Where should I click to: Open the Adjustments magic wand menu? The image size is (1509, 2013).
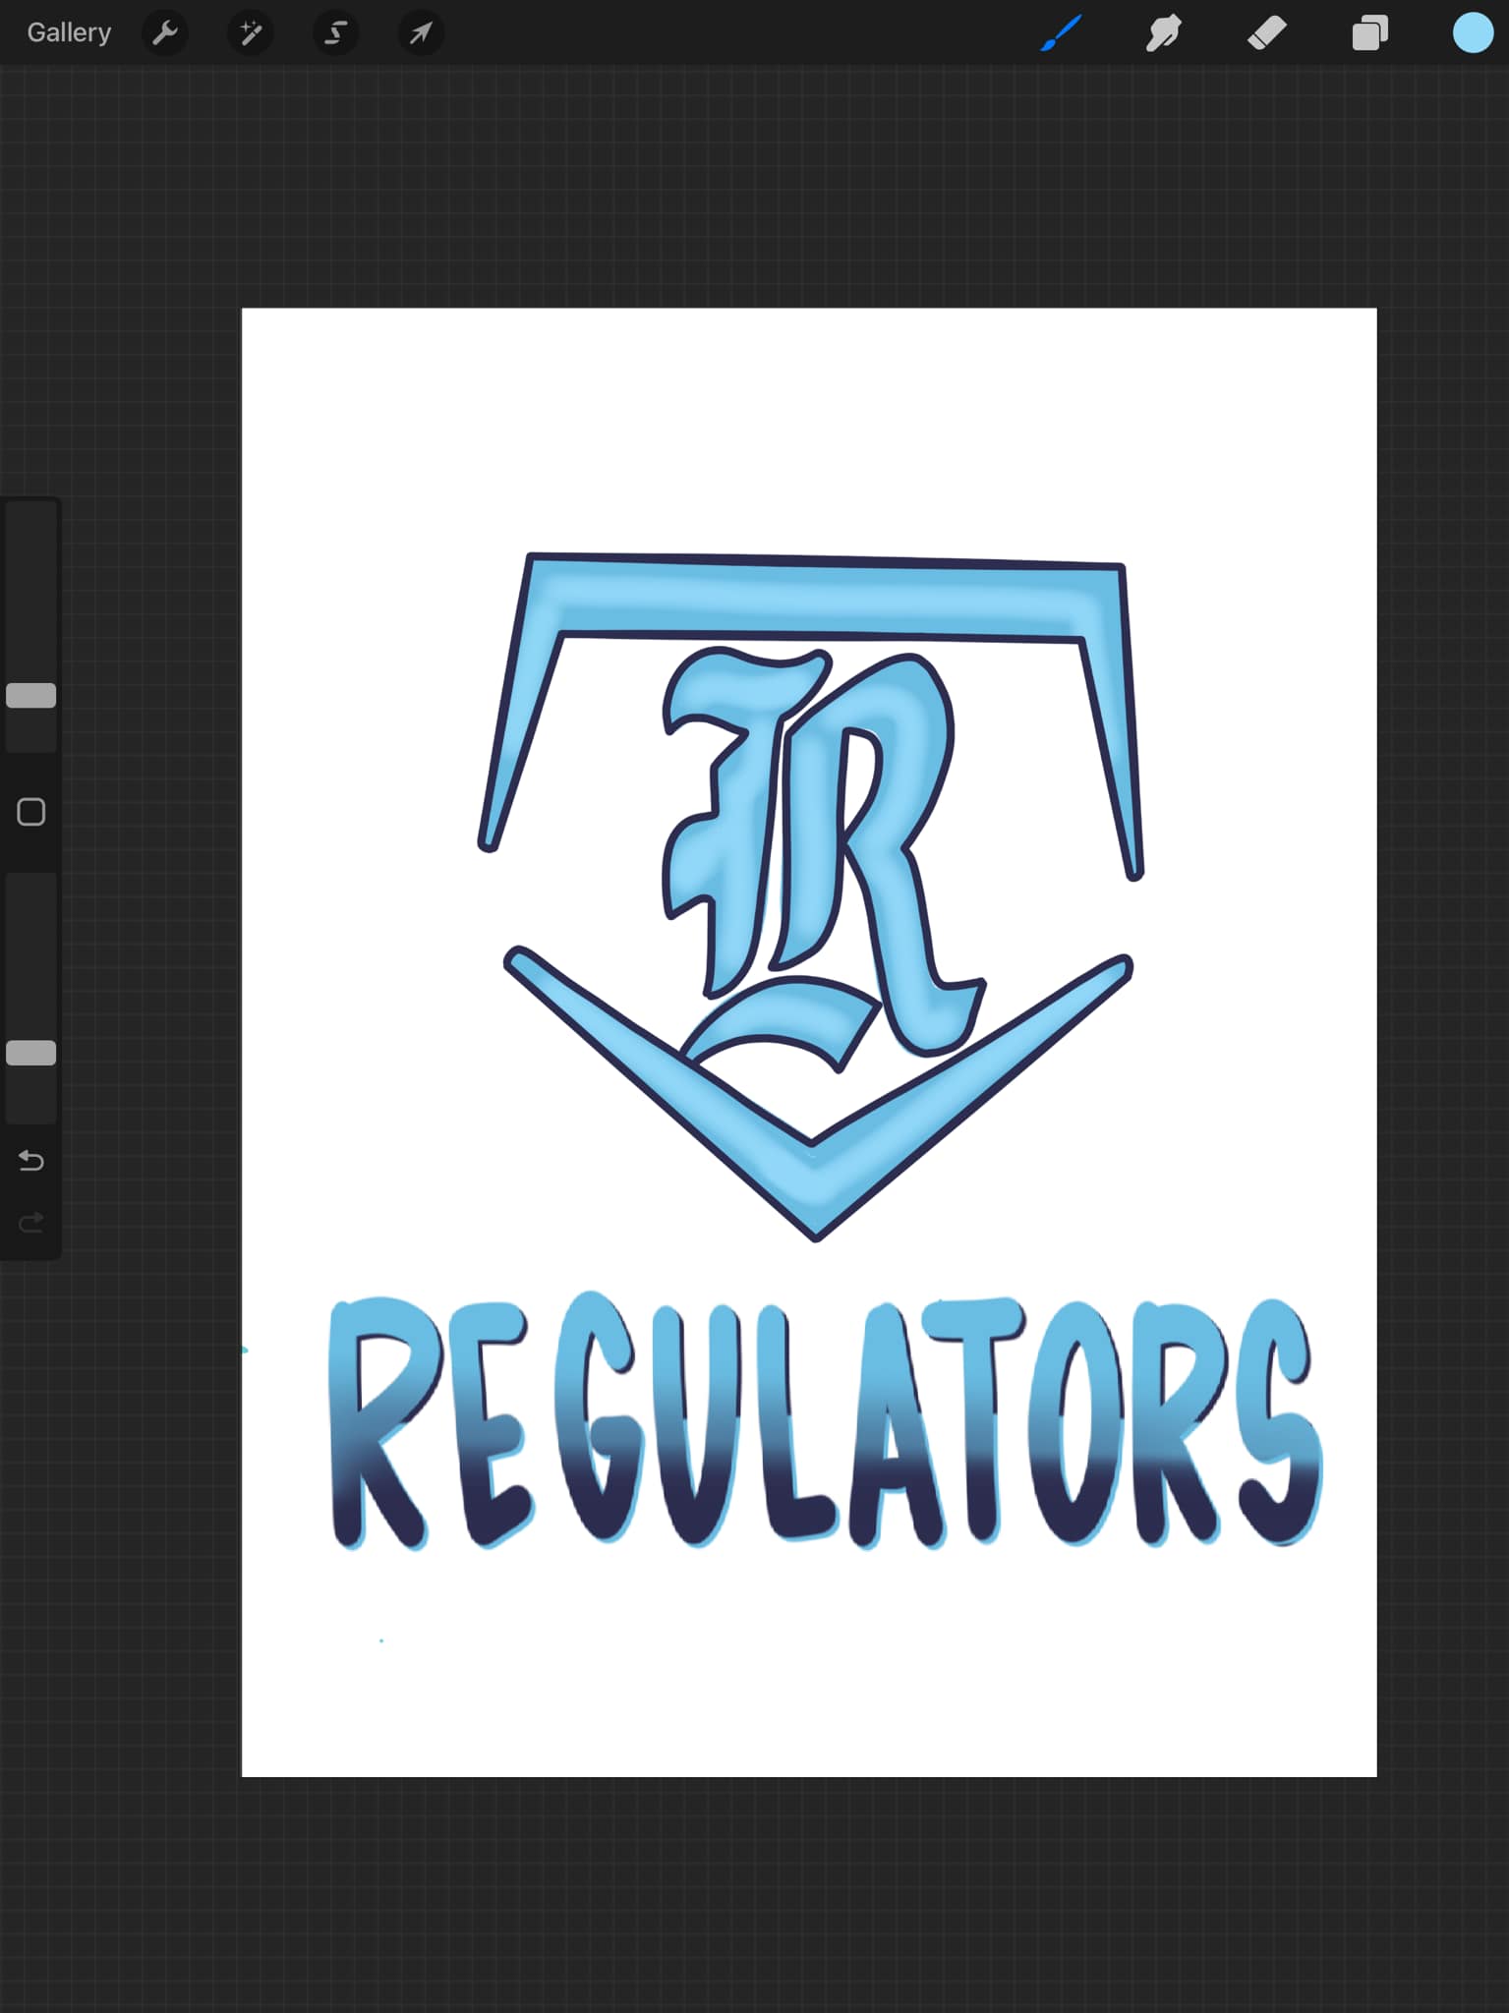pos(251,33)
